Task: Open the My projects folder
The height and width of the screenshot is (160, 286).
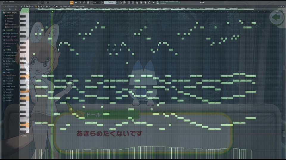Action: click(x=9, y=69)
